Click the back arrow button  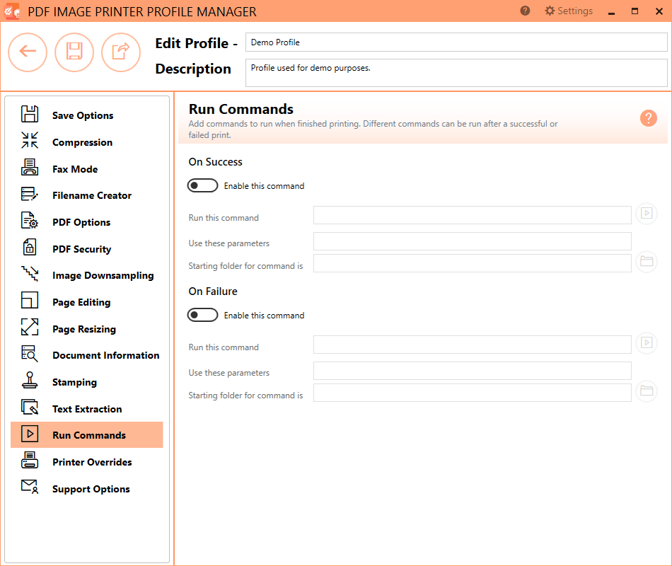point(28,52)
